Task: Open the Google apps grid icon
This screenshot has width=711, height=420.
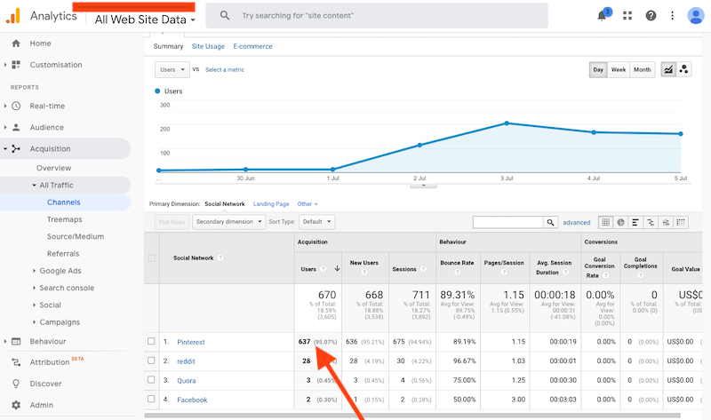Action: [627, 16]
